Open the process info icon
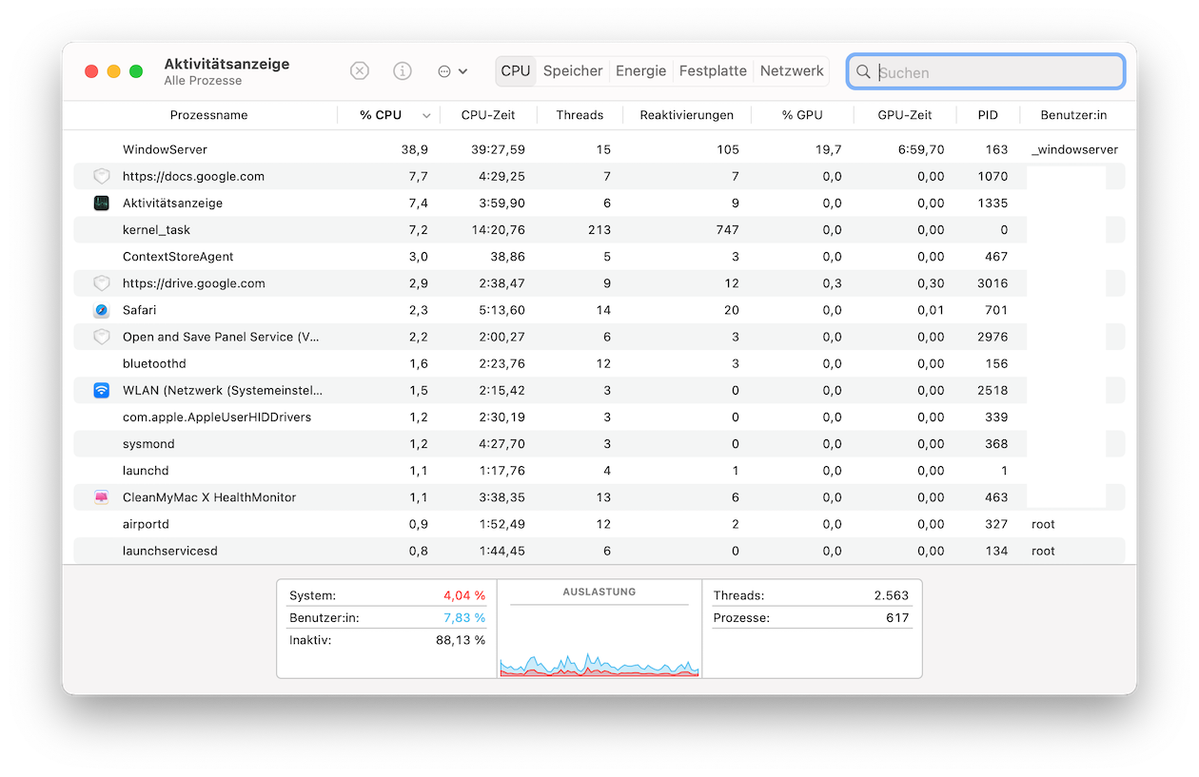The height and width of the screenshot is (777, 1199). [x=403, y=71]
